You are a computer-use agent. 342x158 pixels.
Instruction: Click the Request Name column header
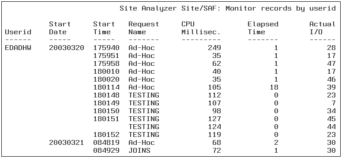(x=143, y=28)
